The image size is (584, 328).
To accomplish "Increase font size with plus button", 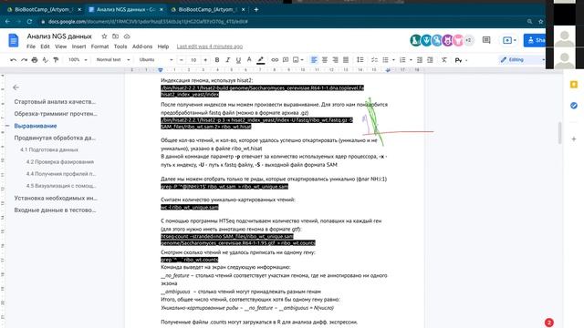I will tap(205, 60).
